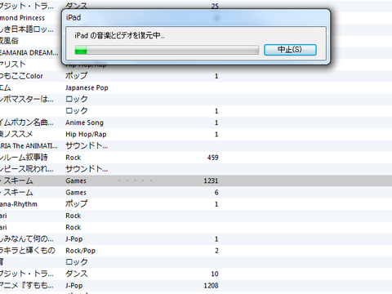Click the 'エム' album cell
The width and height of the screenshot is (392, 294).
pos(6,87)
